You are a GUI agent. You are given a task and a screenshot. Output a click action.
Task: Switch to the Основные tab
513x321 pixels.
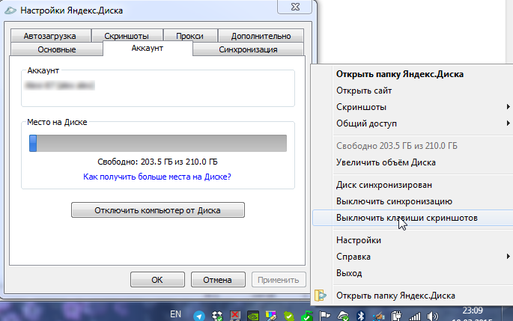[57, 49]
